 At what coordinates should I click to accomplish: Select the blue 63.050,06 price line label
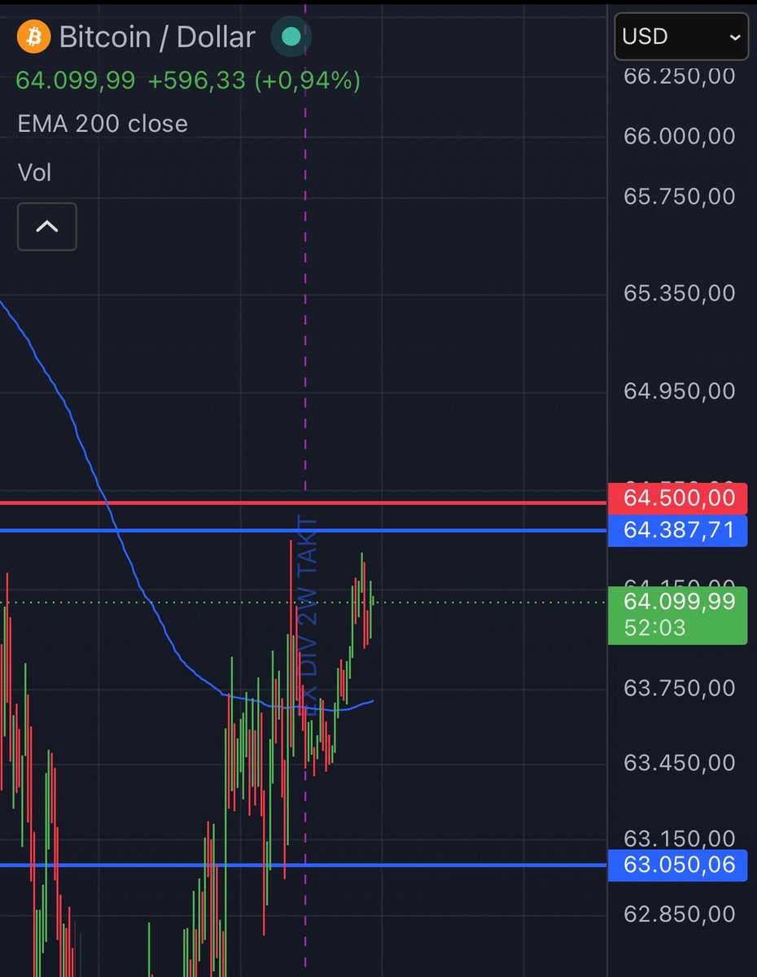pos(677,865)
